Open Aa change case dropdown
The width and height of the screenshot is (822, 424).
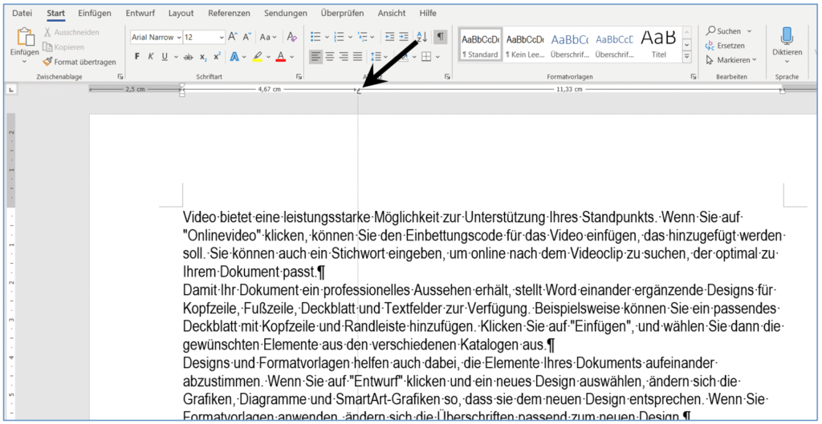pos(269,37)
